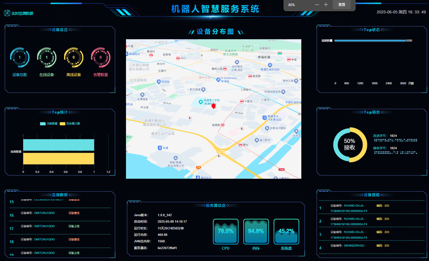Click the 在线设备 gauge indicator

(47, 57)
